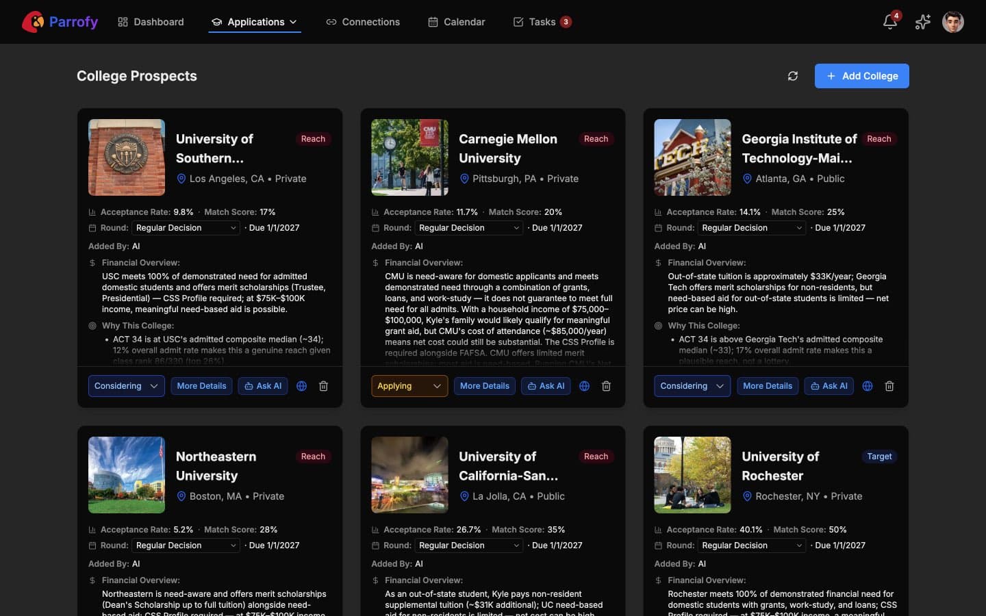Click the Reach badge on Northeastern University card
Screen dimensions: 986x616
pos(313,457)
